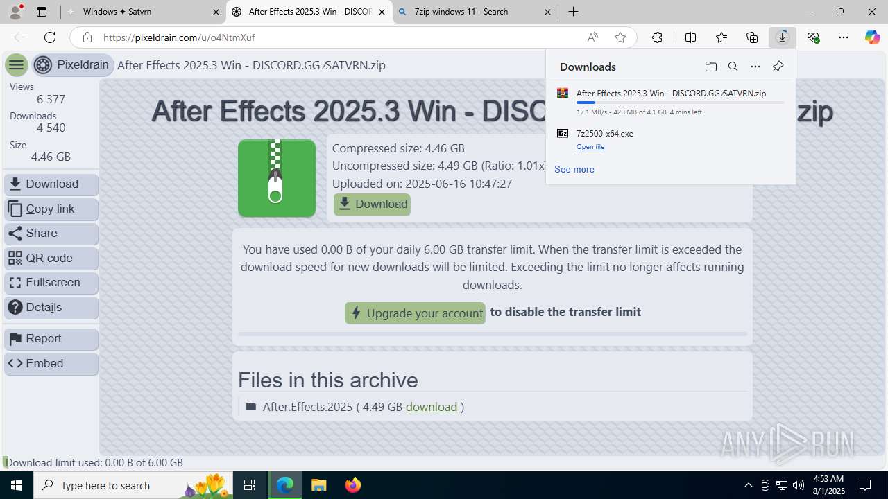Screen dimensions: 888x499
Task: Open the Share option in sidebar
Action: pyautogui.click(x=51, y=234)
